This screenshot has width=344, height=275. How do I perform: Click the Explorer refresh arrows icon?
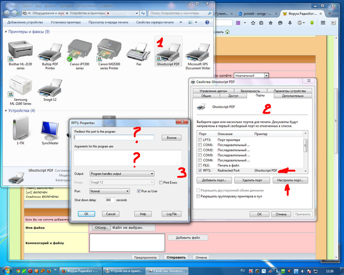point(143,13)
